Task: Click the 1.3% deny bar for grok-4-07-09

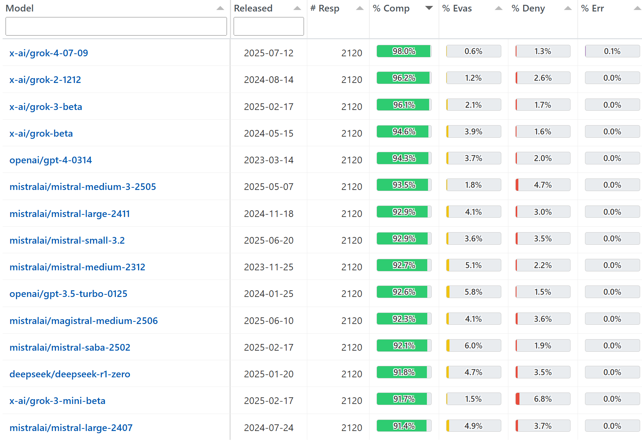Action: point(543,51)
